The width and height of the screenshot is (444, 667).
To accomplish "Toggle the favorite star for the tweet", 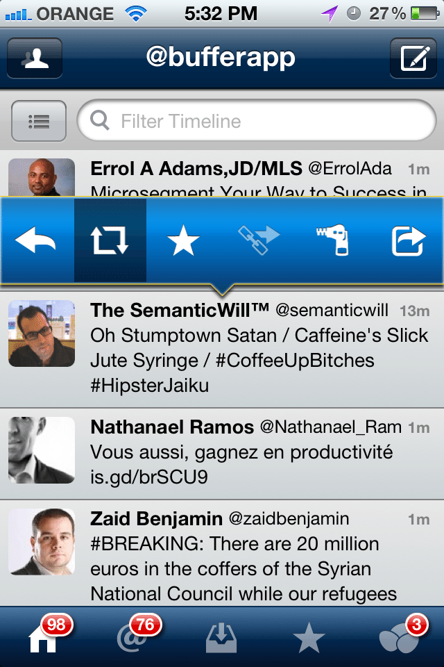I will click(185, 240).
